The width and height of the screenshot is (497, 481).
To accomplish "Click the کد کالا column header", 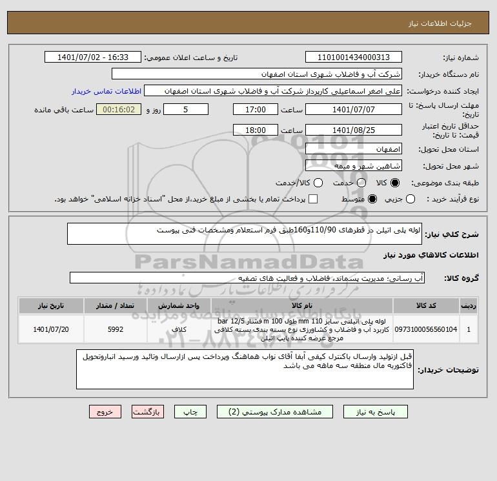I will (x=426, y=305).
